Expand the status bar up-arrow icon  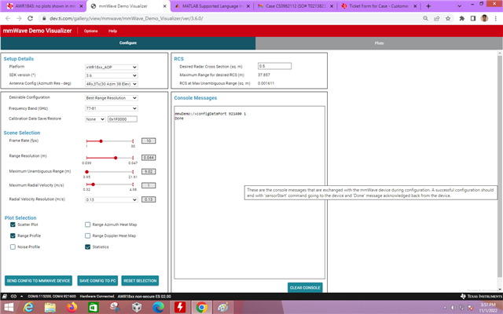click(x=21, y=297)
